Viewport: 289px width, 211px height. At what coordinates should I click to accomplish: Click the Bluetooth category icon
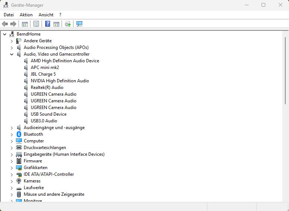click(19, 134)
